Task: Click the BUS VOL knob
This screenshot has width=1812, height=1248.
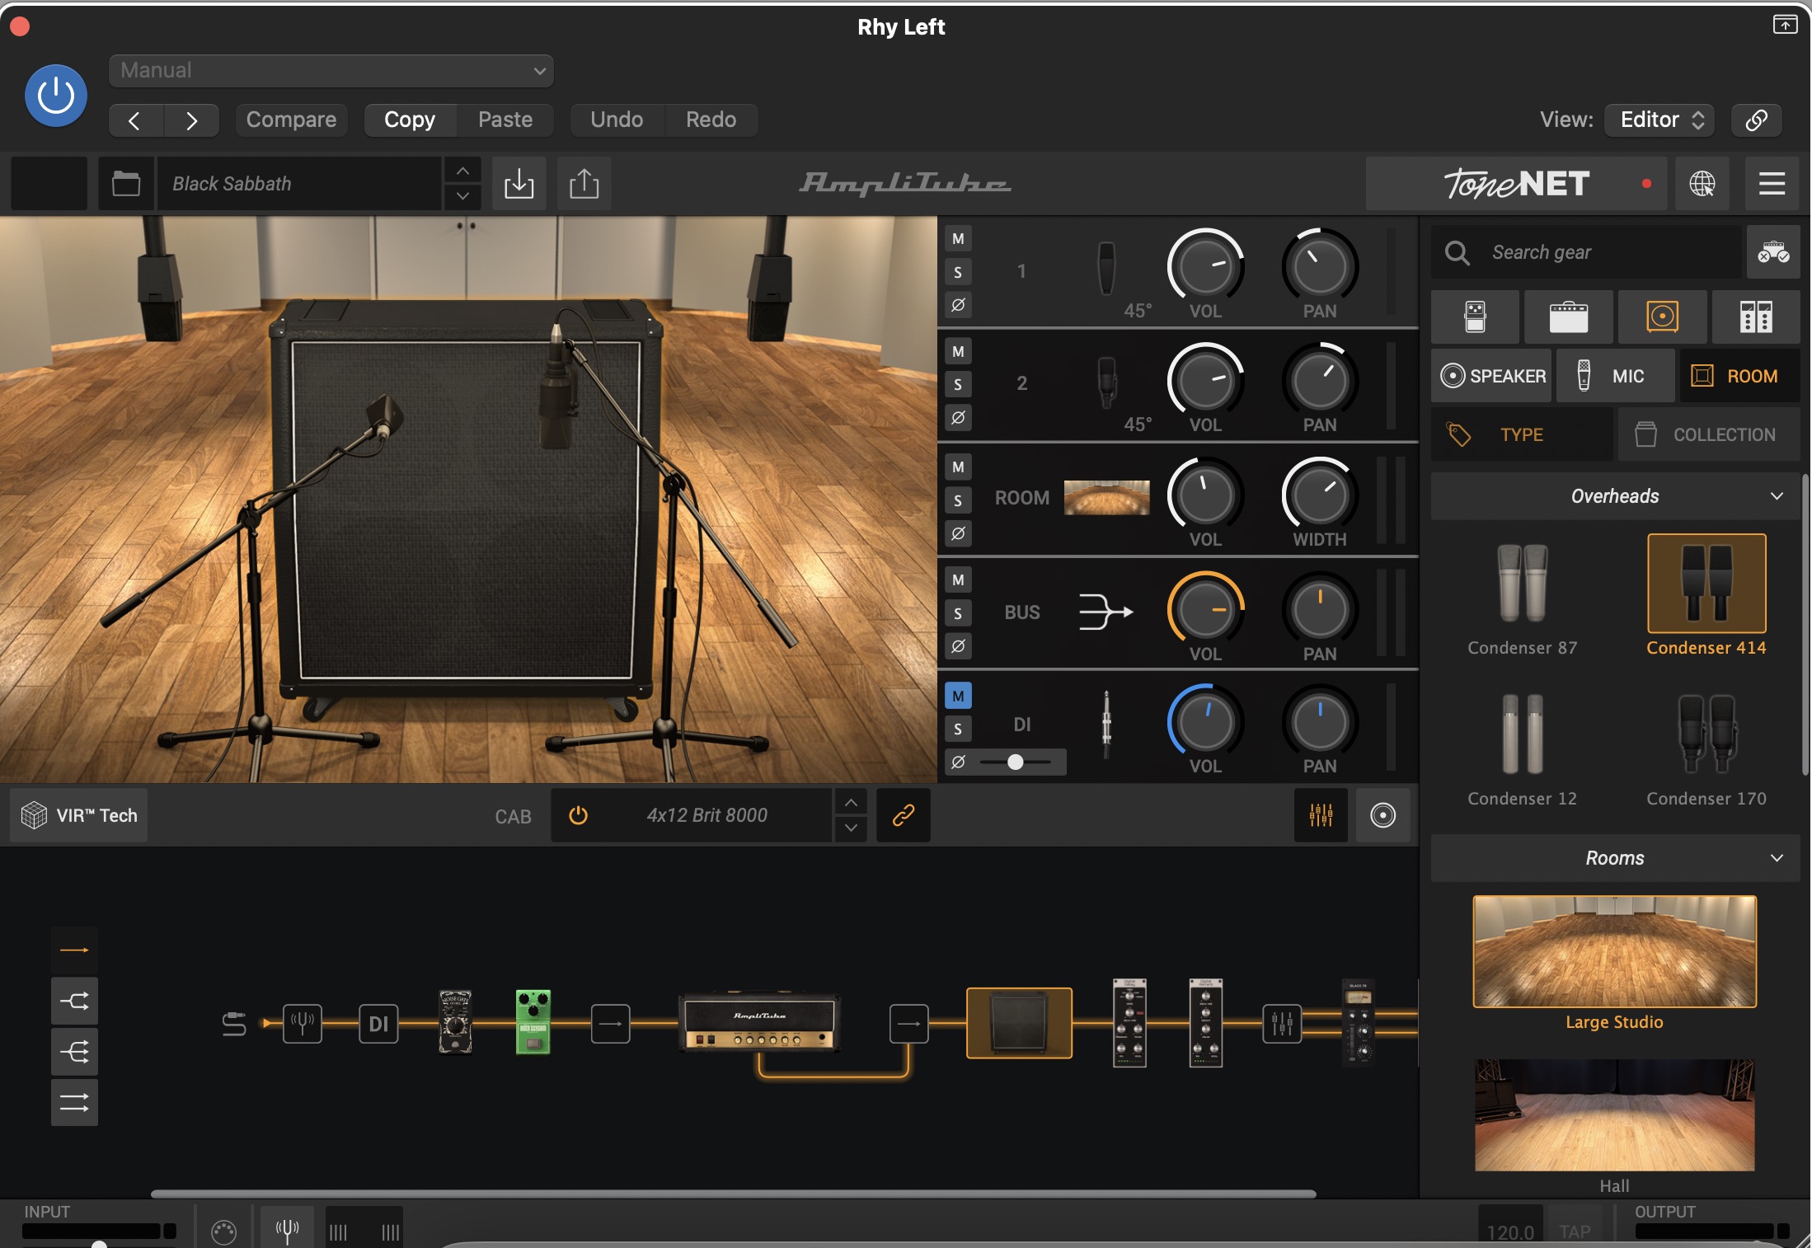Action: tap(1205, 610)
